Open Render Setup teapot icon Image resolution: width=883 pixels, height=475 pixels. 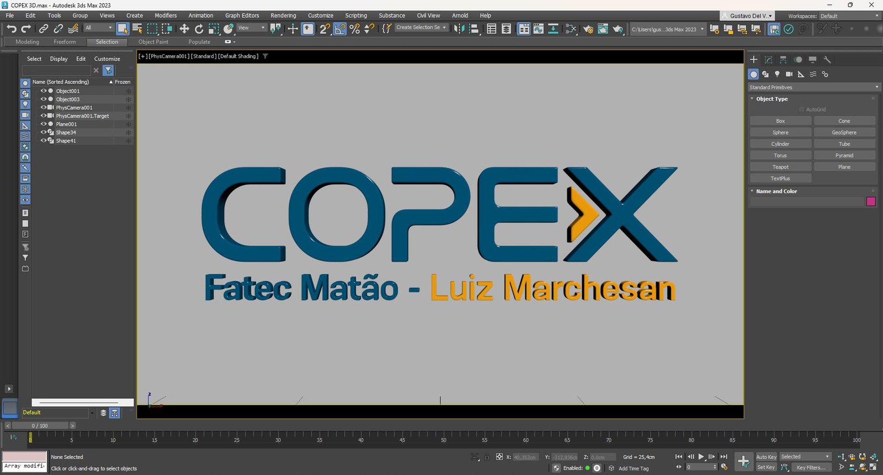coord(588,28)
